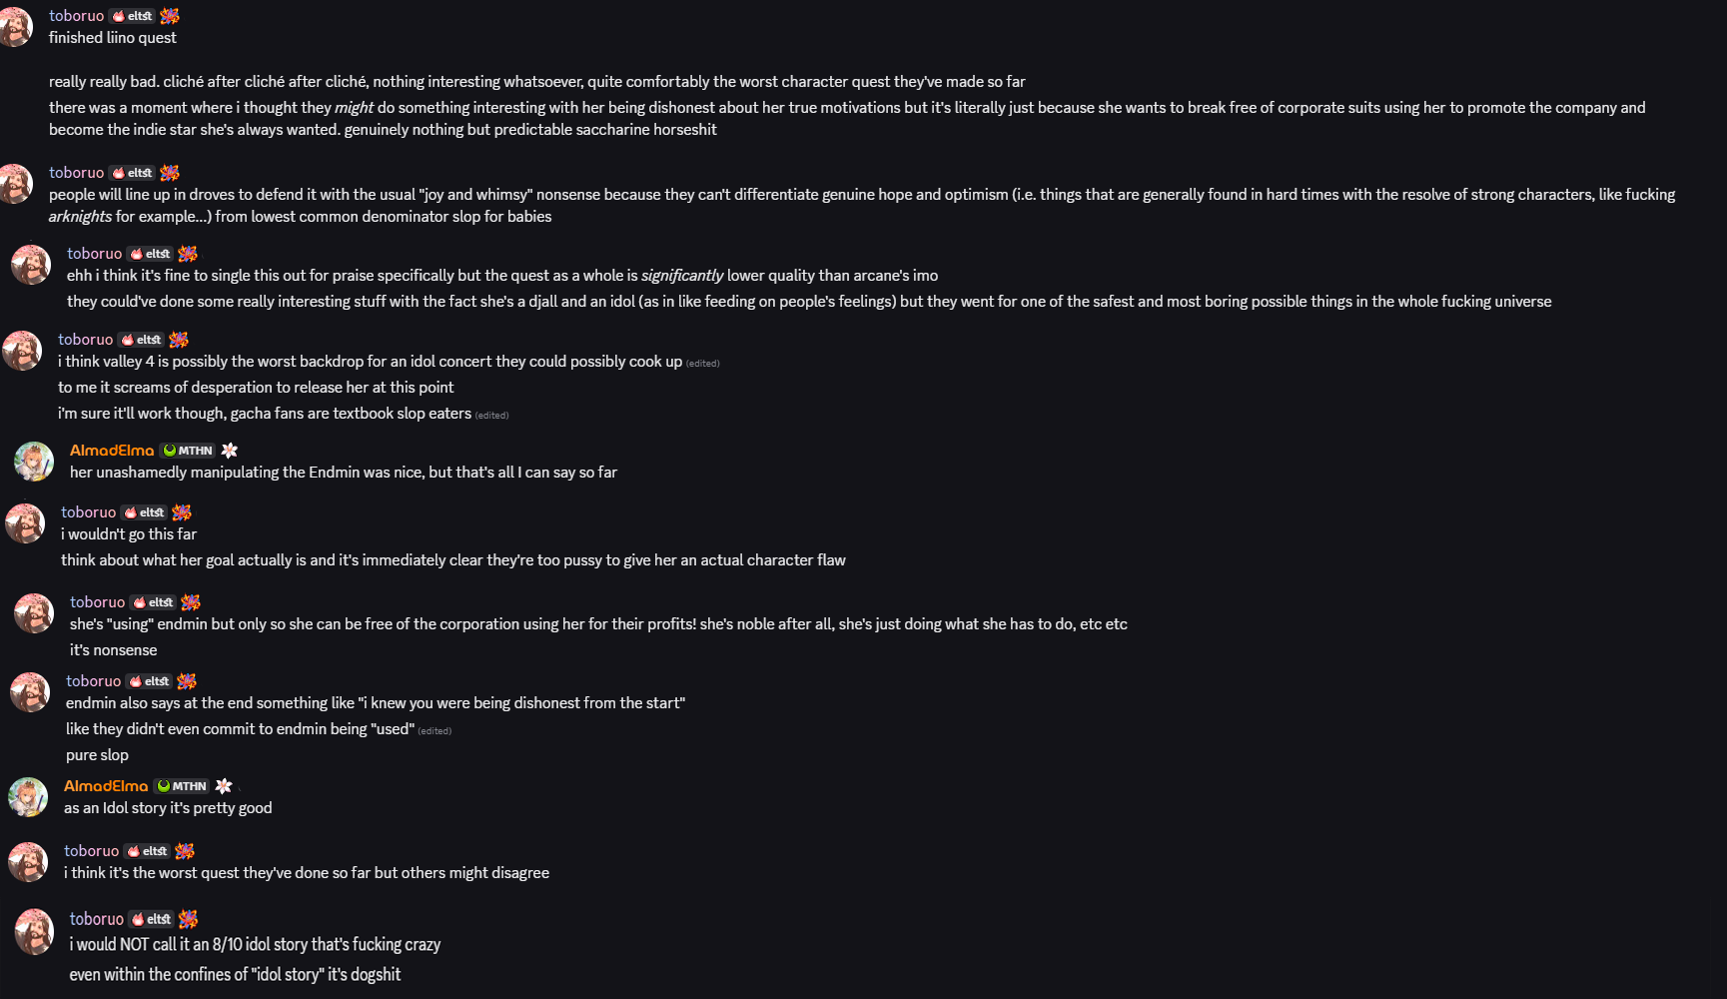Click the AlmadElma username above "as an Idol story"

(x=106, y=786)
